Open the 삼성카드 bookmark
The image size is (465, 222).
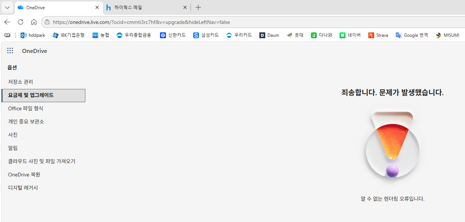[206, 35]
